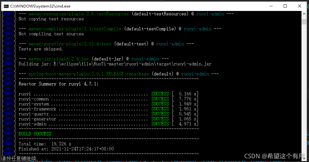Click the text 'BUILD SUCCESS'

coord(35,134)
